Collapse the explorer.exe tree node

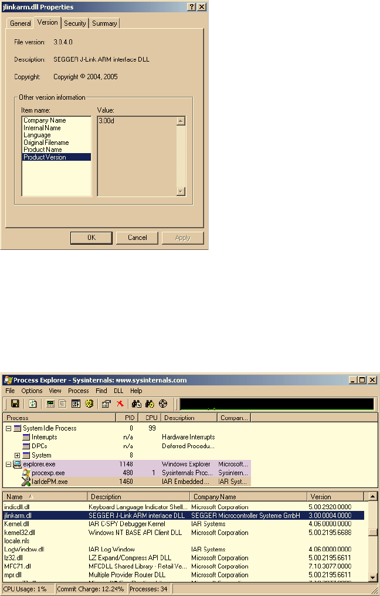[8, 464]
